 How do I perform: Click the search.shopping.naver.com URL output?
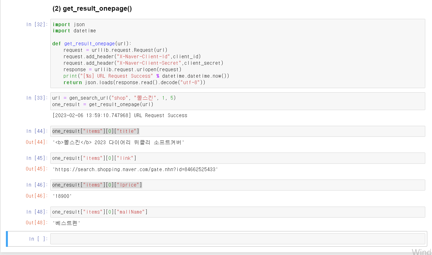135,169
